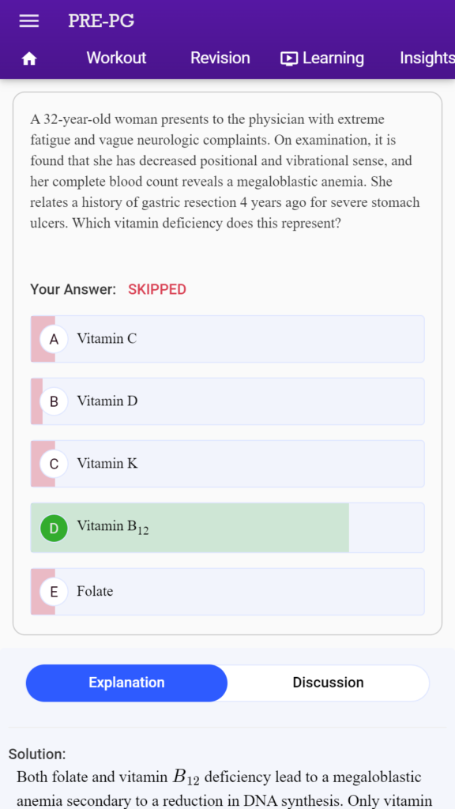The image size is (455, 809).
Task: Switch to the Discussion section
Action: point(328,683)
